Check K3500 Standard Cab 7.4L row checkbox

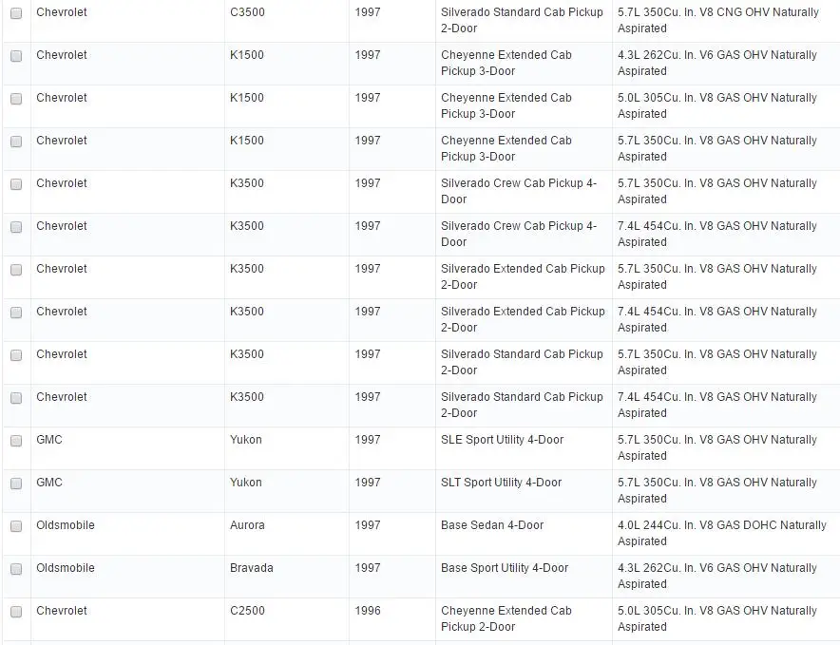point(16,398)
